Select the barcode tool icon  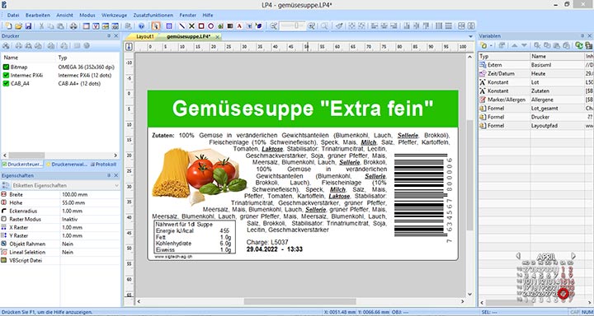tap(230, 26)
